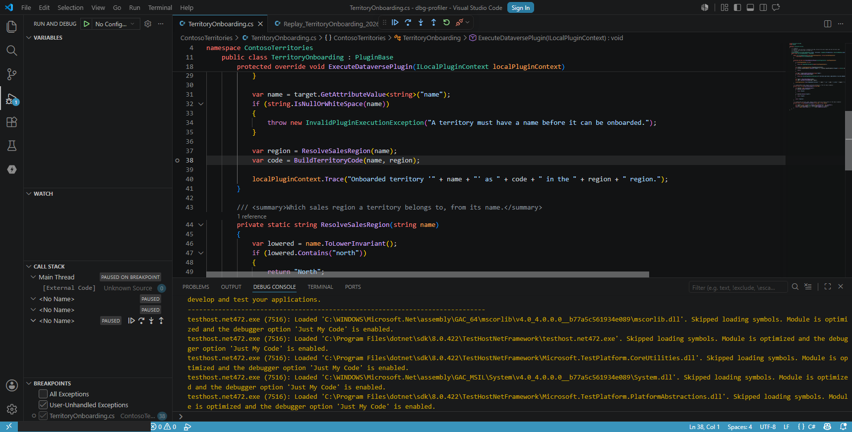Open the Terminal menu

coord(160,7)
